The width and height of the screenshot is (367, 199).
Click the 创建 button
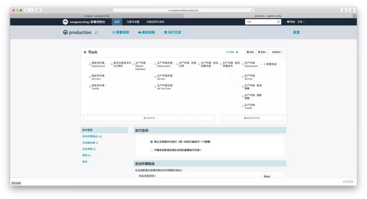coord(250,52)
